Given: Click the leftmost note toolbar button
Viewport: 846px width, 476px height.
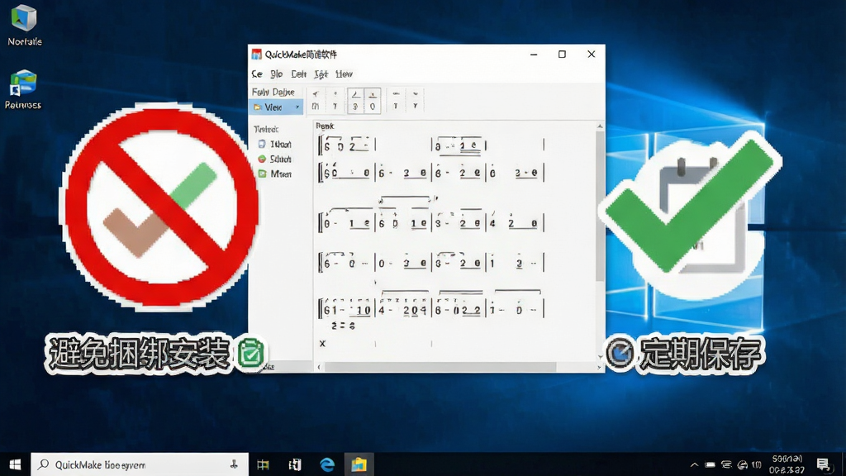Looking at the screenshot, I should click(x=316, y=100).
